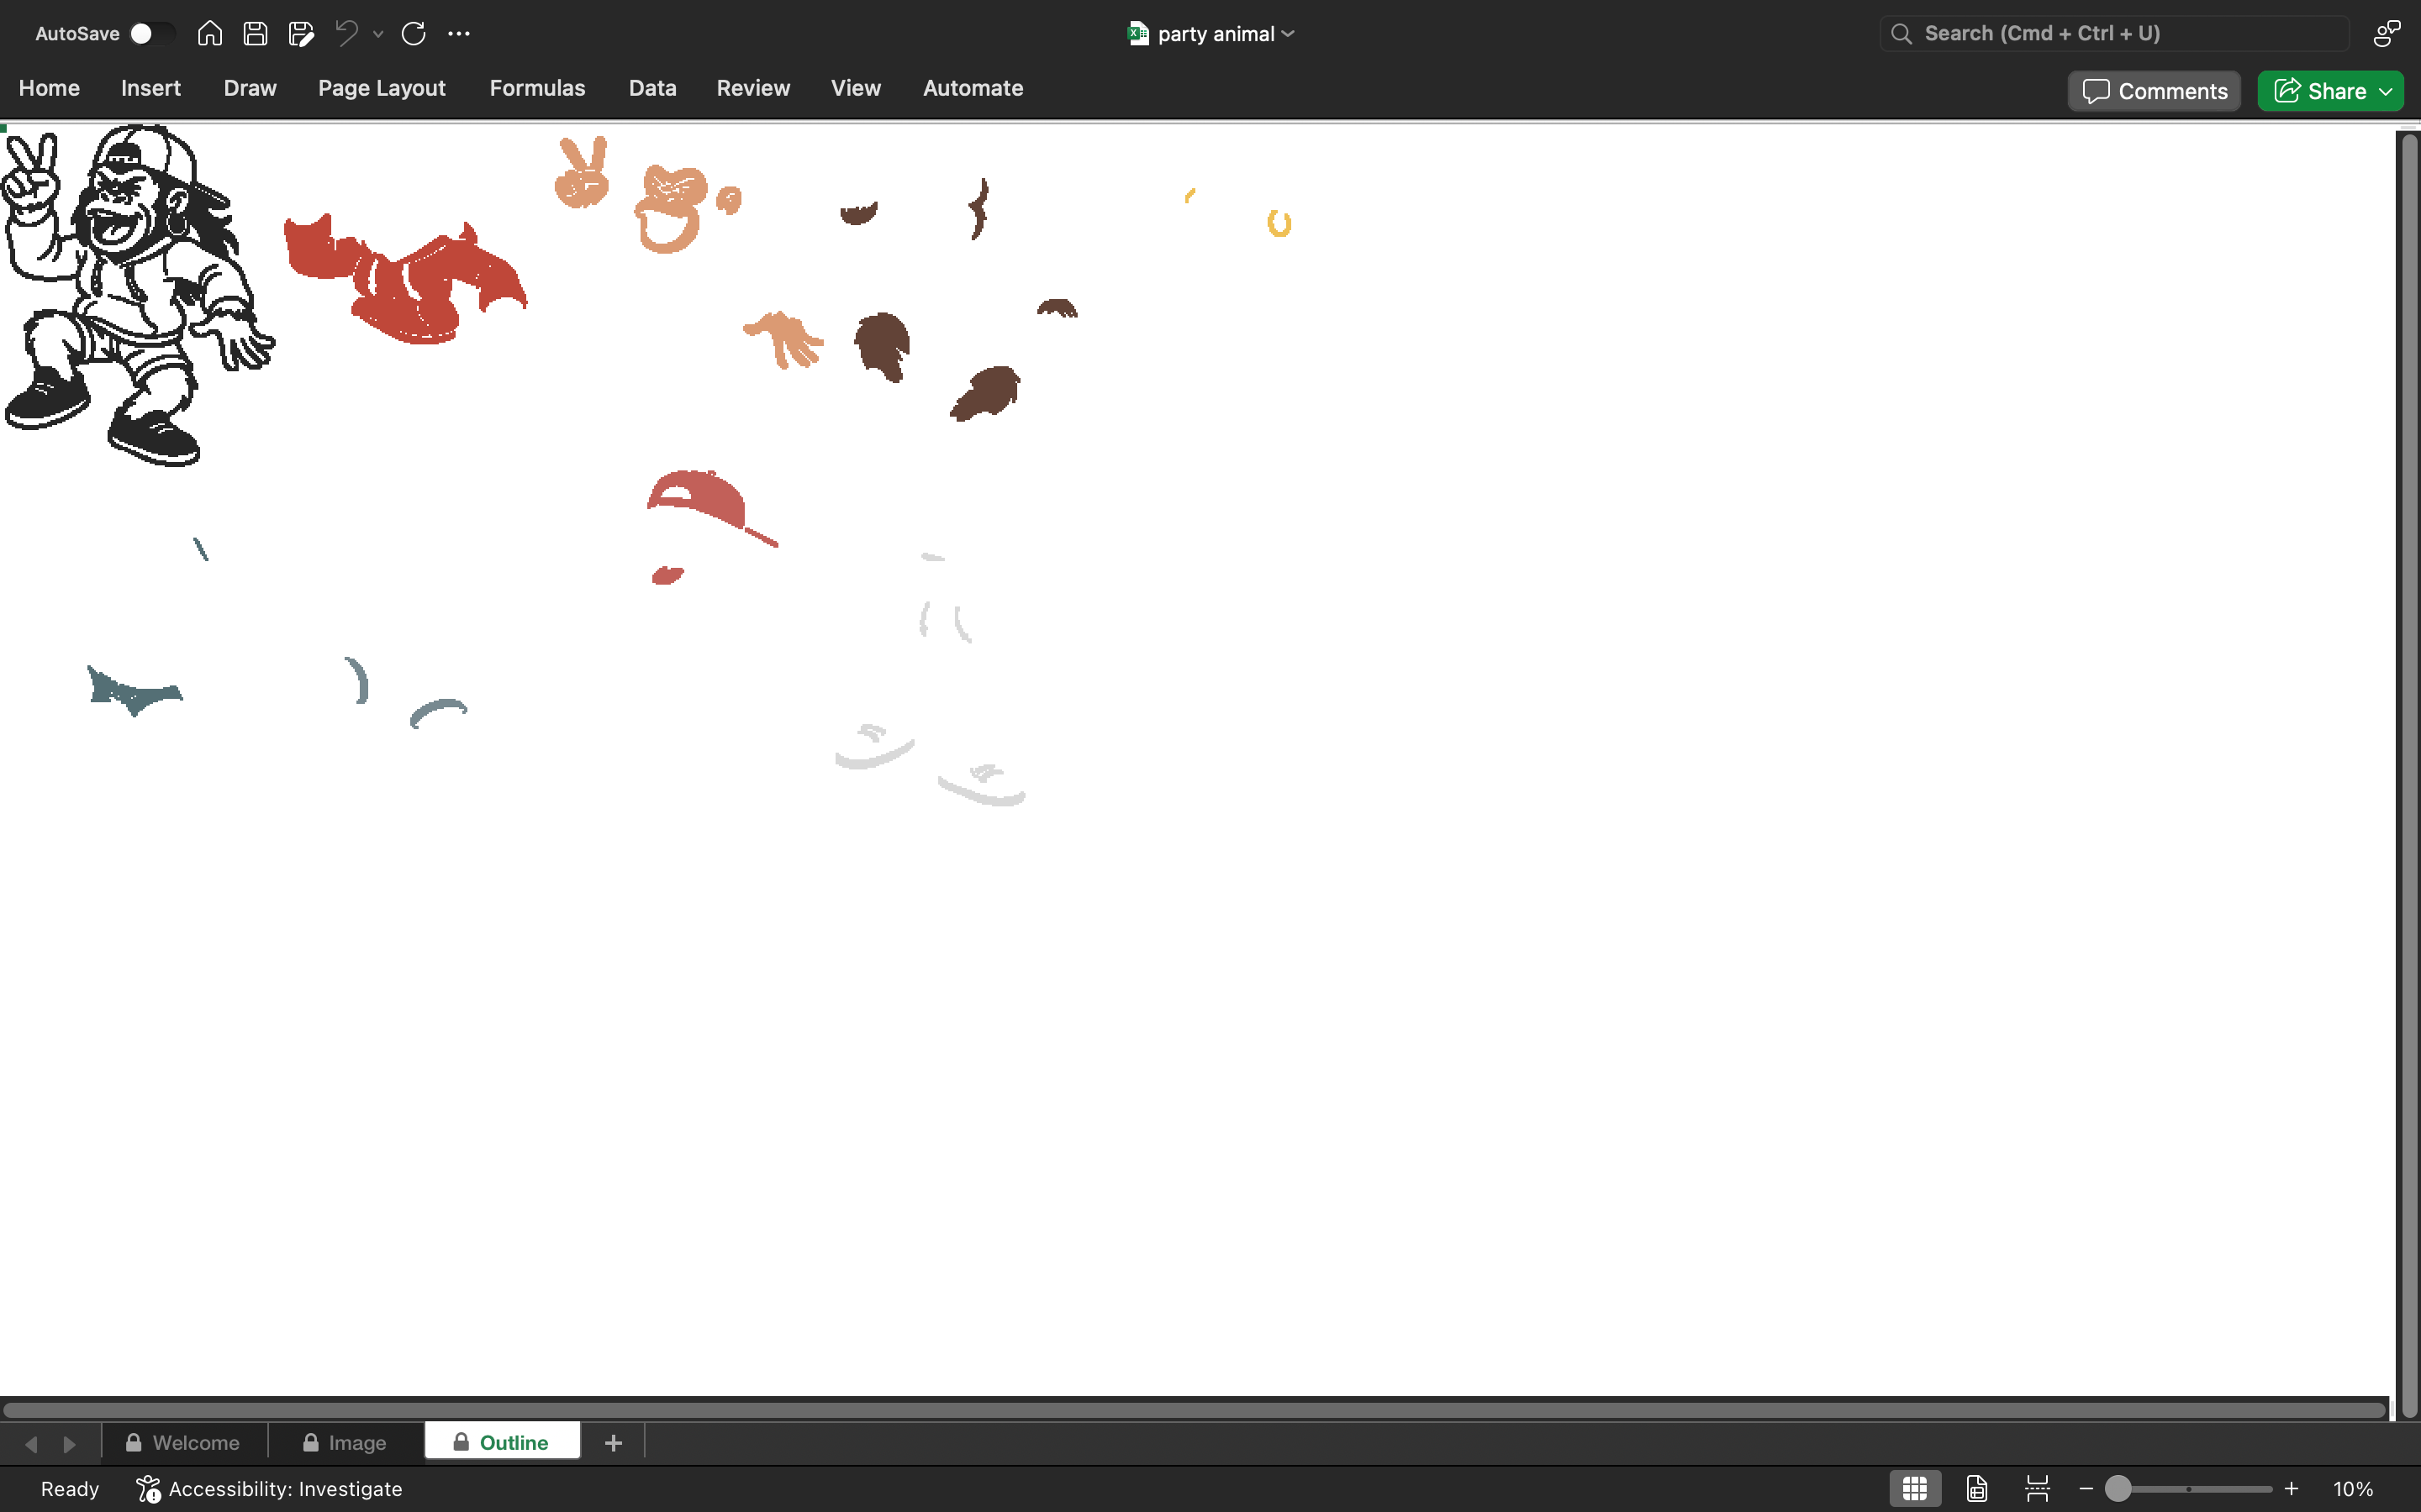Open the Home ribbon tab

click(x=49, y=88)
